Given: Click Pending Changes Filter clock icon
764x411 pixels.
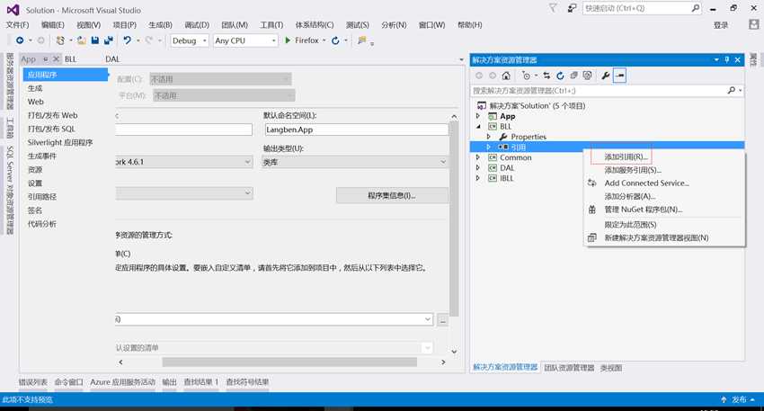Looking at the screenshot, I should click(526, 76).
